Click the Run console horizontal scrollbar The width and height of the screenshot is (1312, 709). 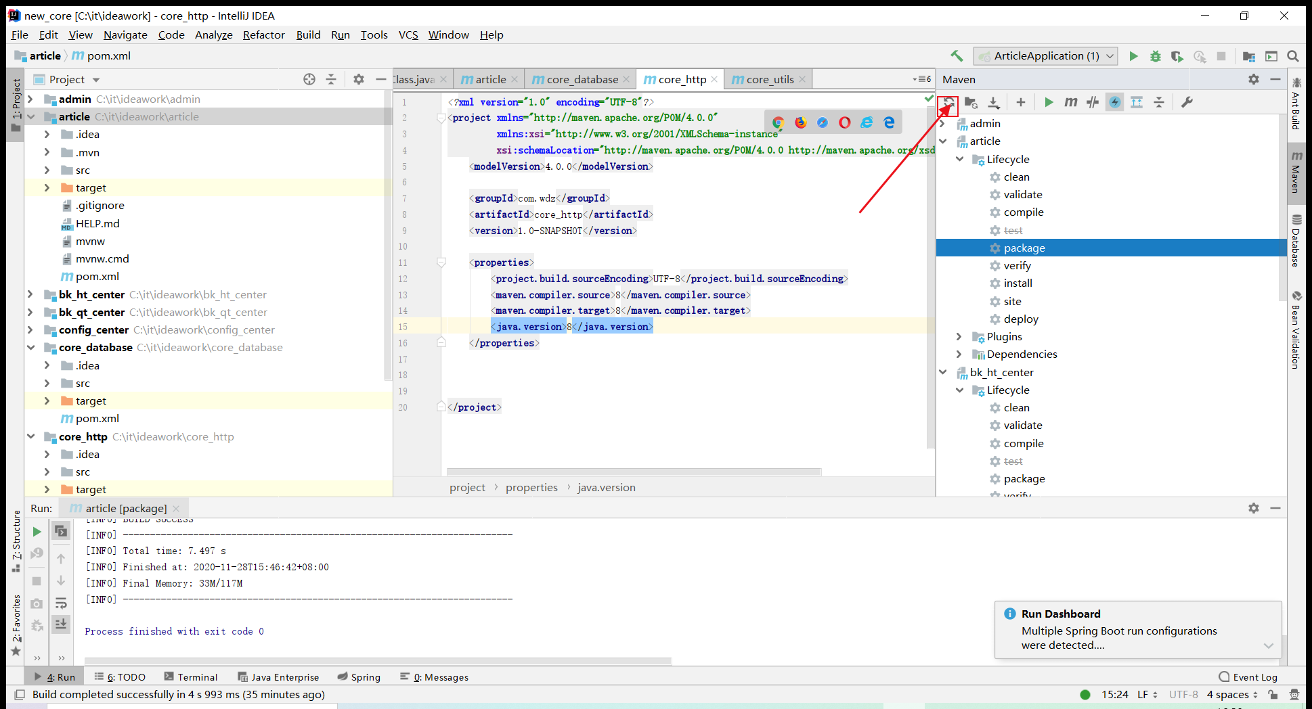point(378,661)
